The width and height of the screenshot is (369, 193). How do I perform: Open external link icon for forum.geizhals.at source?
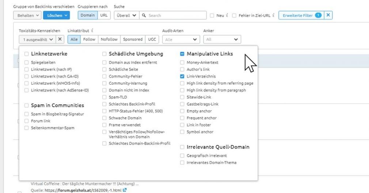tap(125, 190)
